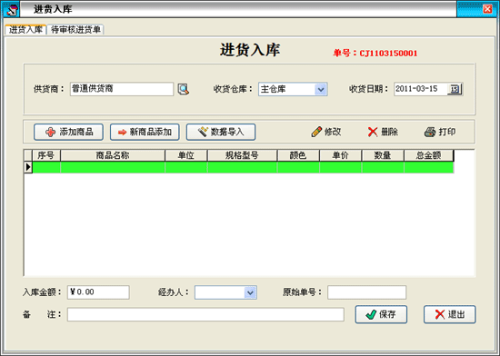Focus the 供货商 input field
The width and height of the screenshot is (500, 356).
[x=122, y=89]
